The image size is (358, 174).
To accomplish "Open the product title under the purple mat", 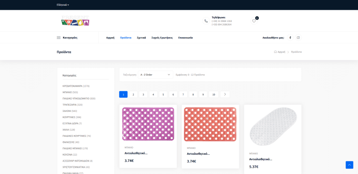I will click(136, 153).
